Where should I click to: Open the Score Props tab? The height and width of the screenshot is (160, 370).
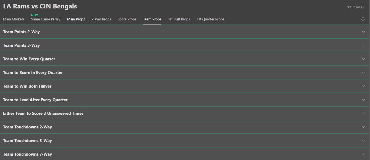tap(127, 19)
